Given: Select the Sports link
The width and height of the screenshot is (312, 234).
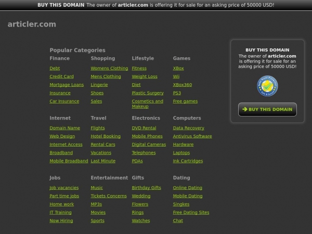Looking at the screenshot, I should click(97, 220).
